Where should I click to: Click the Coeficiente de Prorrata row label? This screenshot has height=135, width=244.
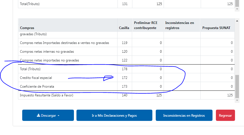point(37,87)
